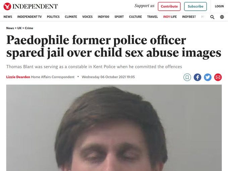This screenshot has height=171, width=228.
Task: Go to INDEPENDENT TV
Action: pyautogui.click(x=30, y=17)
